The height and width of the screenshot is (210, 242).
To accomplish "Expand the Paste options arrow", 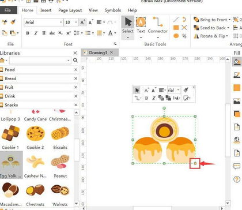I will pos(18,33).
